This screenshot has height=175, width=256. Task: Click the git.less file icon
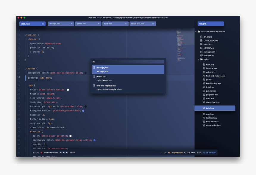click(204, 80)
